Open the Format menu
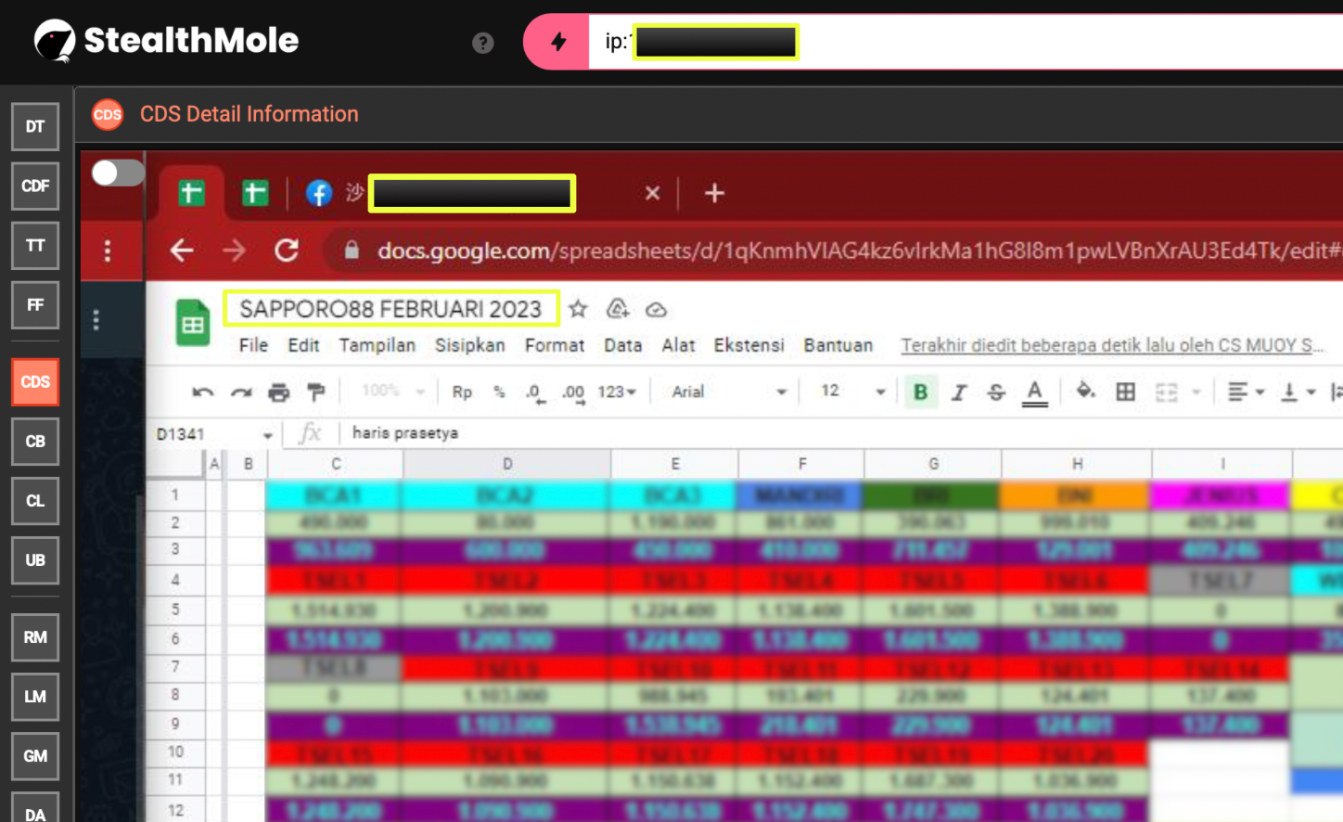The width and height of the screenshot is (1343, 822). point(554,345)
